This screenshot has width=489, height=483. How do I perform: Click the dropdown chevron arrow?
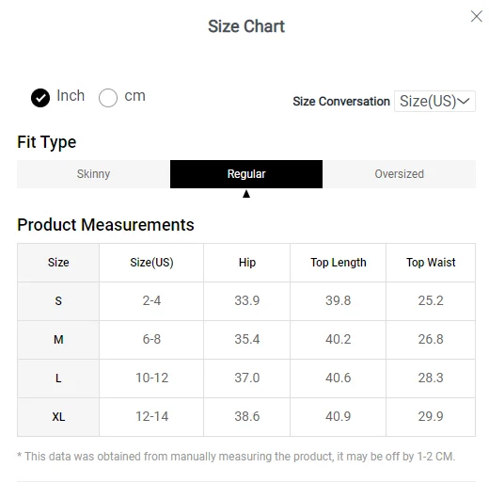pyautogui.click(x=464, y=101)
